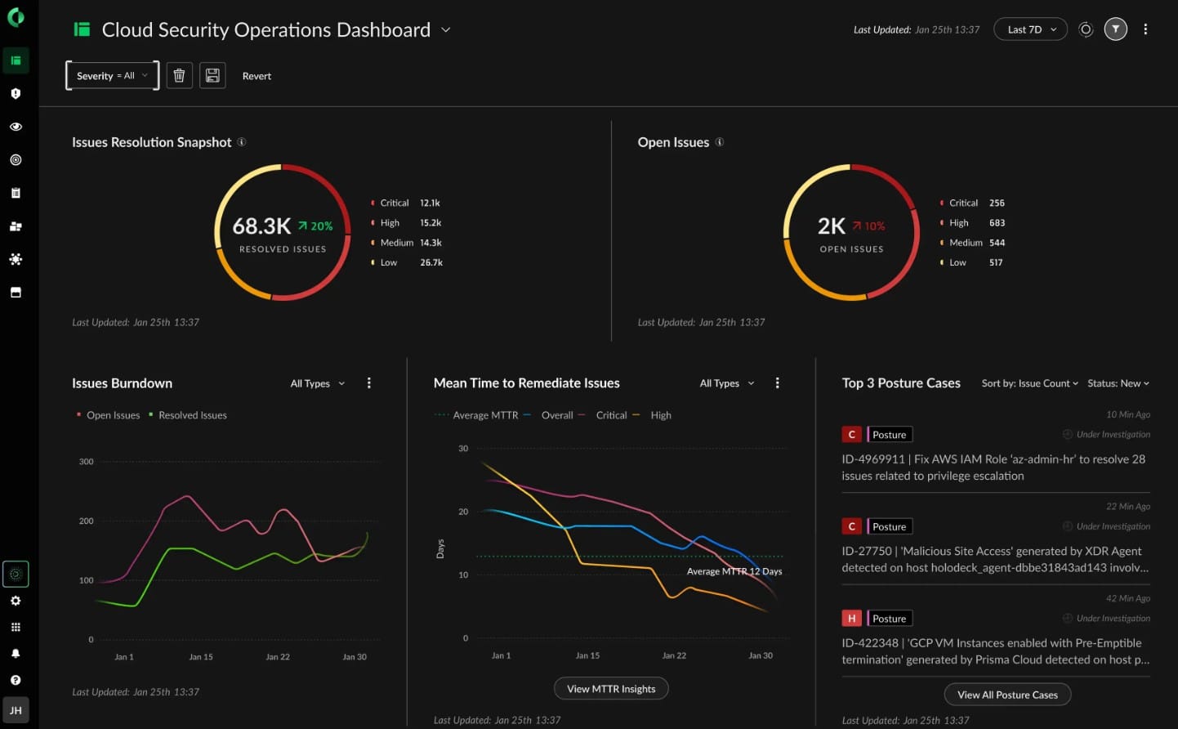
Task: Click info icon beside Open Issues title
Action: [x=720, y=142]
